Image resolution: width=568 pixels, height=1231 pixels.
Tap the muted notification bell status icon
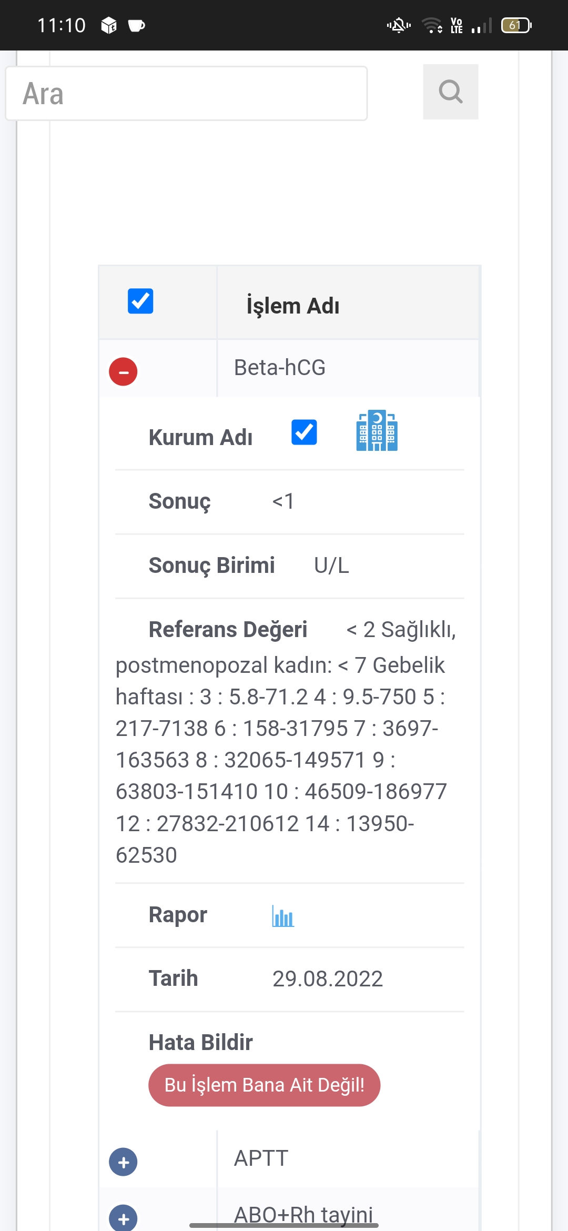(399, 25)
